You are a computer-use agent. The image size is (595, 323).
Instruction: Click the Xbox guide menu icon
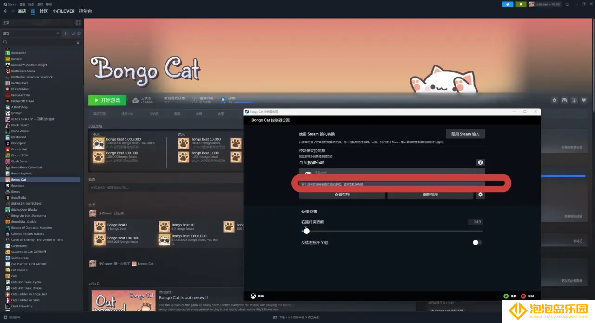point(253,296)
